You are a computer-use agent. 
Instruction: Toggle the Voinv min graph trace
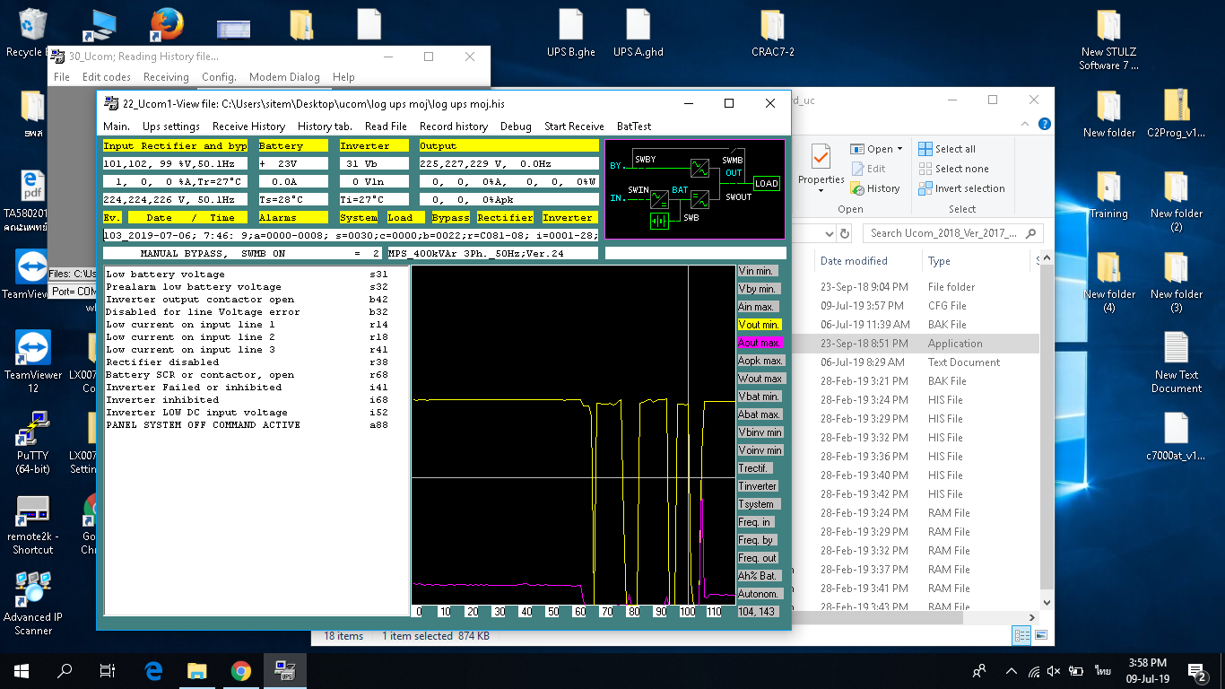[760, 450]
